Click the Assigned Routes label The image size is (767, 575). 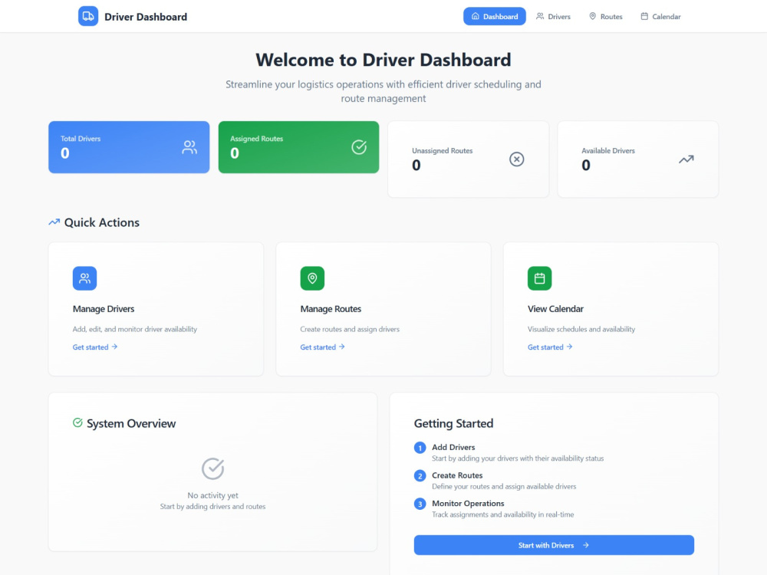click(256, 139)
